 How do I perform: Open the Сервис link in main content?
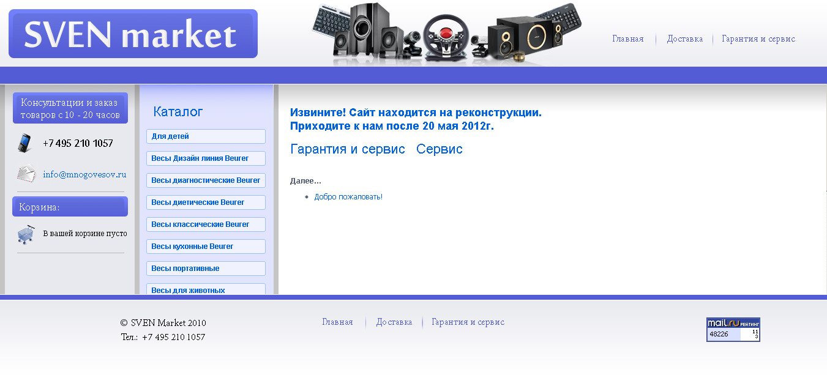tap(439, 149)
